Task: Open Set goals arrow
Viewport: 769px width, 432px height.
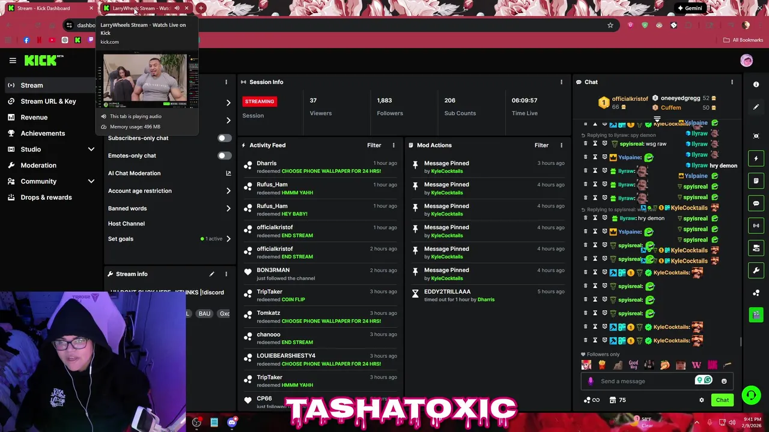Action: [x=228, y=239]
